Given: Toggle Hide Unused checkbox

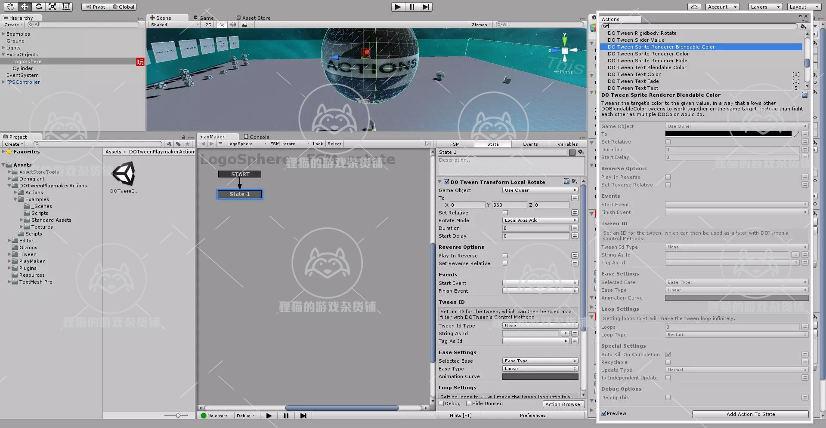Looking at the screenshot, I should click(469, 404).
